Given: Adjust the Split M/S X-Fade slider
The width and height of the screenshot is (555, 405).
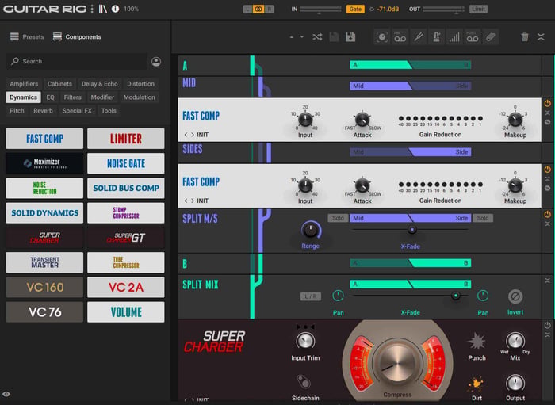Looking at the screenshot, I should pos(411,230).
